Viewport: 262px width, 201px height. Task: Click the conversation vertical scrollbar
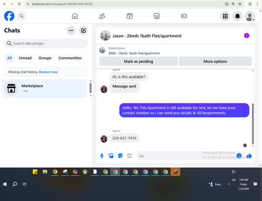click(253, 124)
